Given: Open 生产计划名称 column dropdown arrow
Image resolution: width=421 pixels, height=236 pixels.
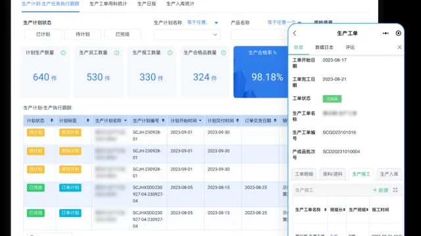Looking at the screenshot, I should (126, 121).
